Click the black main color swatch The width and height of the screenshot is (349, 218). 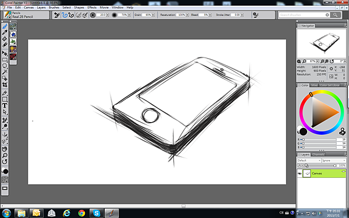point(303,132)
